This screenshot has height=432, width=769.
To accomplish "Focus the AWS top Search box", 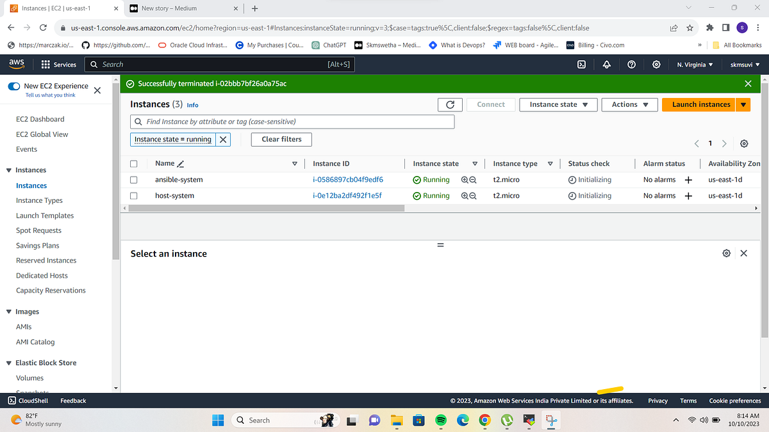I will (x=220, y=65).
